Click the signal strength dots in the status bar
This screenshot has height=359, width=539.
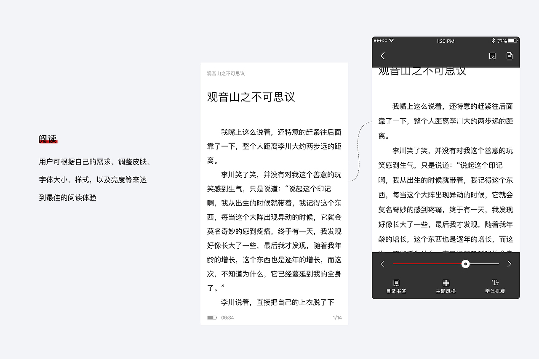(x=380, y=41)
